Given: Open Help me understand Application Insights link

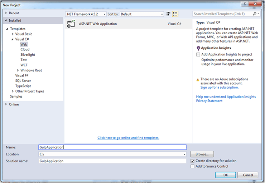Looking at the screenshot, I should pos(226,97).
